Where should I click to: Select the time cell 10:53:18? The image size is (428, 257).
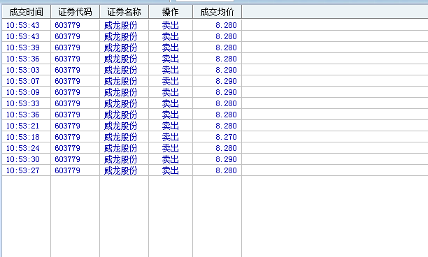[x=23, y=137]
